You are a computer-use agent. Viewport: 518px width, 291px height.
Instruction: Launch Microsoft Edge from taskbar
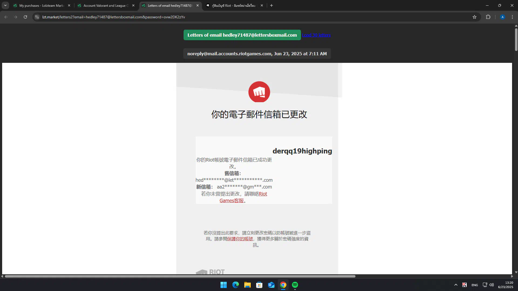click(235, 285)
